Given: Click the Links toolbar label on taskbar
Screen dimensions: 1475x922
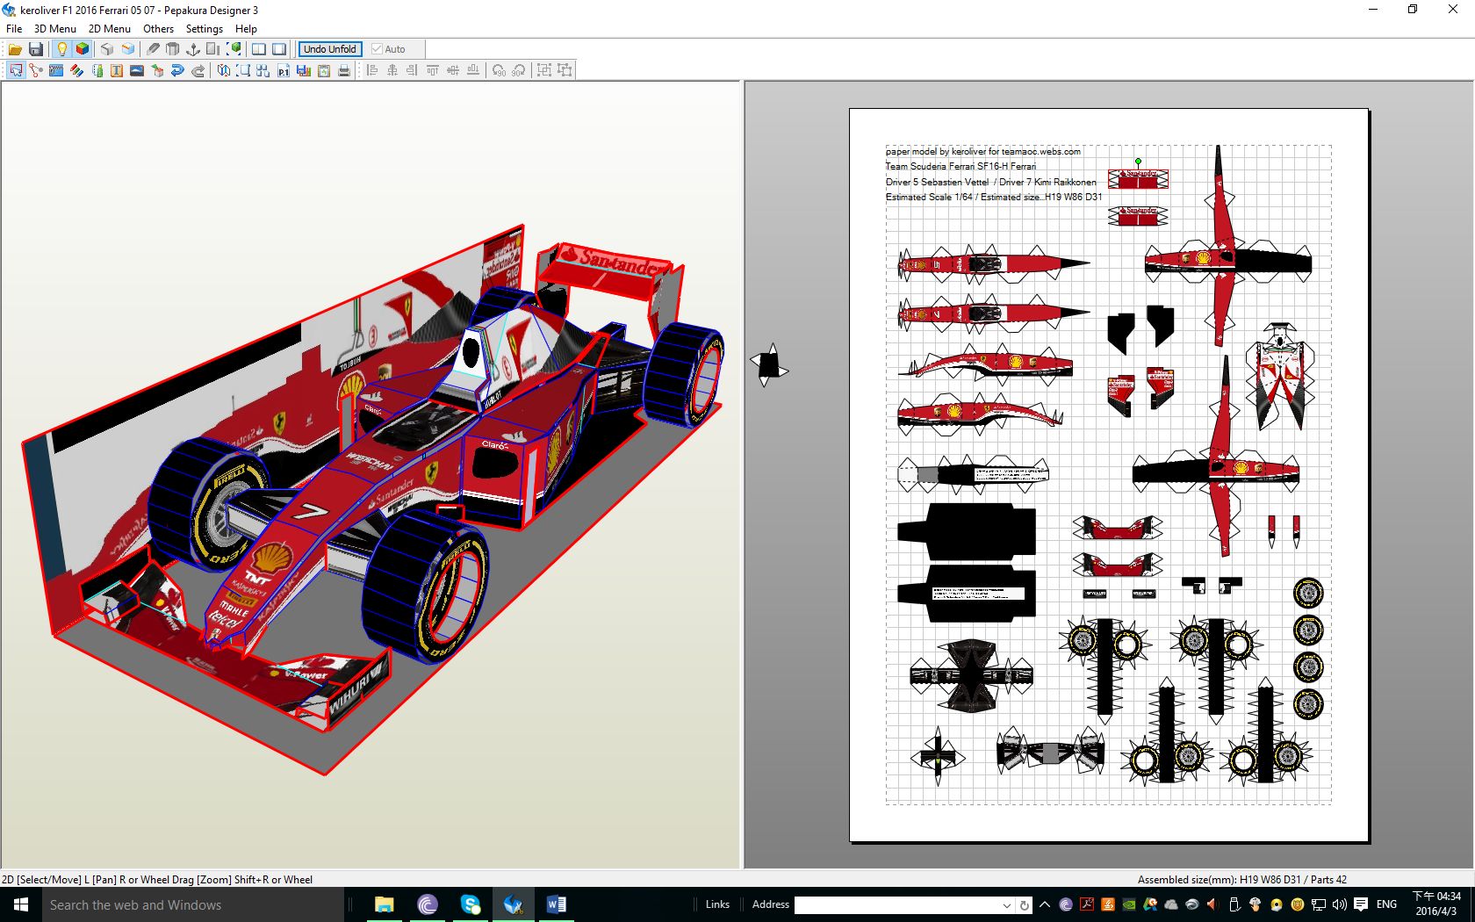Looking at the screenshot, I should click(717, 904).
